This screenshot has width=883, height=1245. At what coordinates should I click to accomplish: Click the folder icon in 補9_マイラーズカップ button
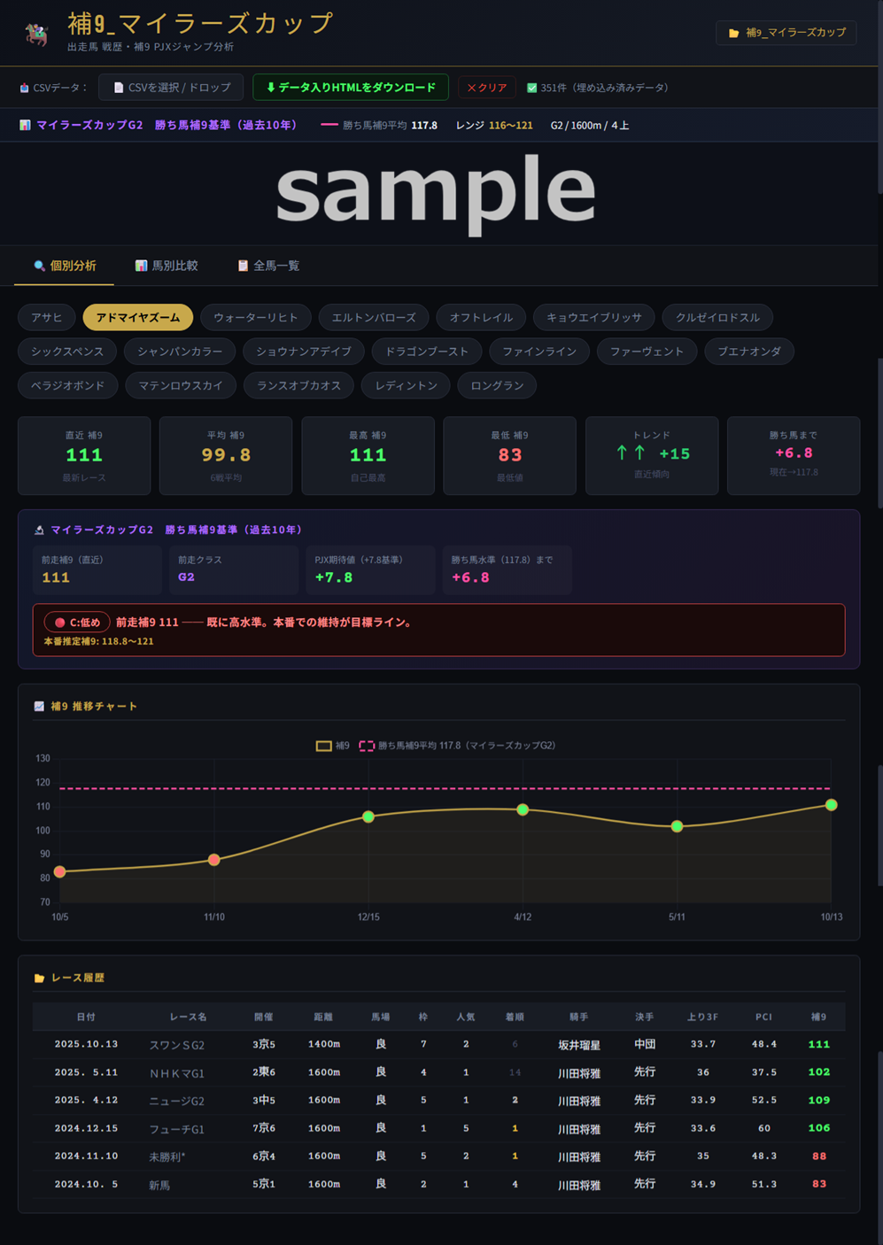(x=733, y=33)
